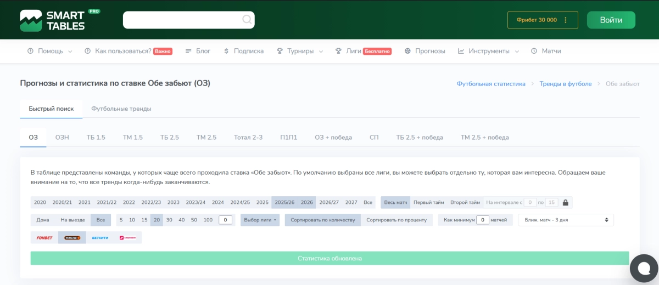Click the Блог lines icon

tap(188, 51)
